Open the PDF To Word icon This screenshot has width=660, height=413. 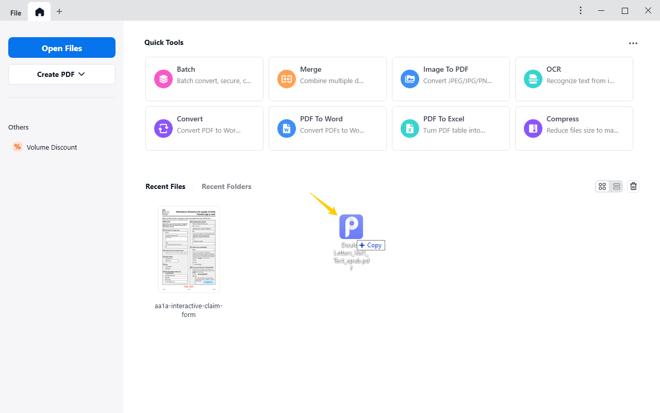tap(287, 129)
